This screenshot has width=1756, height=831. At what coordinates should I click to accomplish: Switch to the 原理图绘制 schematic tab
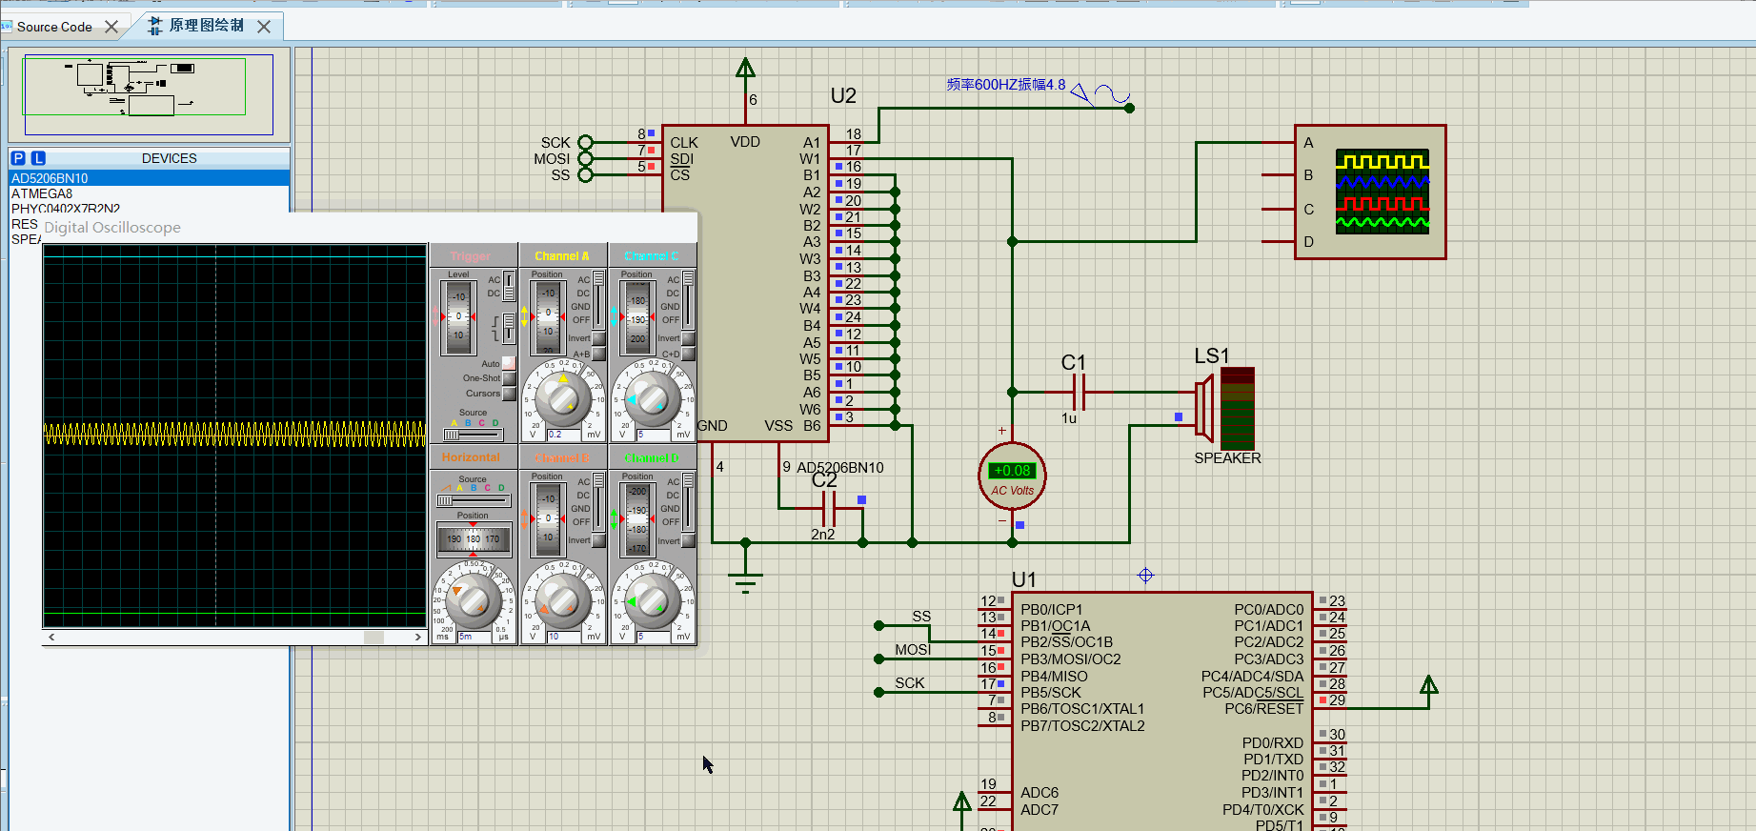click(x=206, y=27)
